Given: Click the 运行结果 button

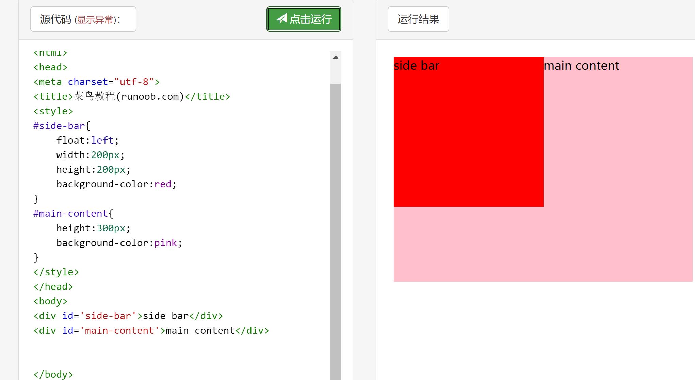Looking at the screenshot, I should (418, 19).
